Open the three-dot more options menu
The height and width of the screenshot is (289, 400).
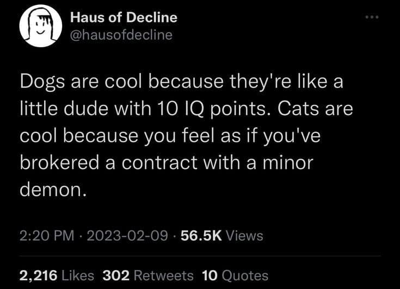click(372, 17)
